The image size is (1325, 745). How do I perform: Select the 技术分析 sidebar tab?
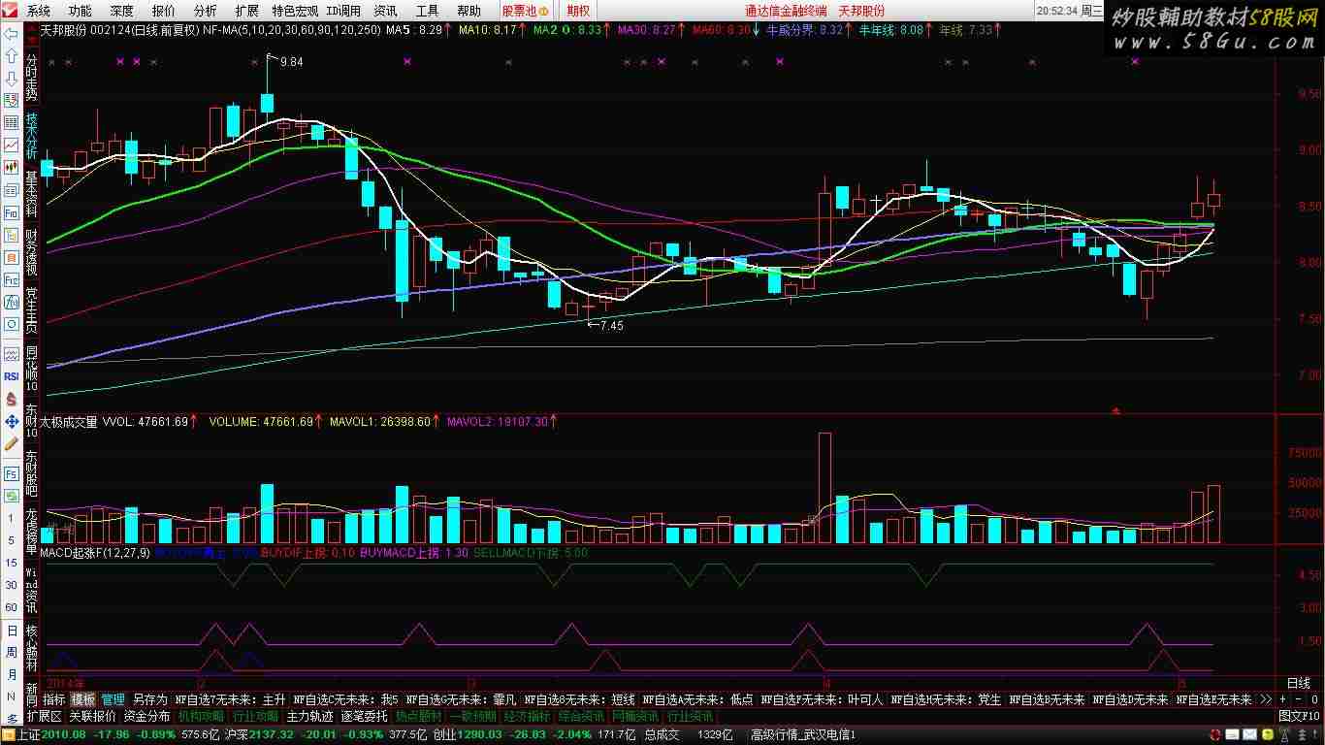point(32,137)
